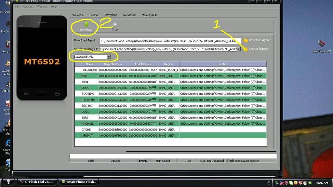Open the Options menu
The width and height of the screenshot is (333, 187).
(x=28, y=6)
